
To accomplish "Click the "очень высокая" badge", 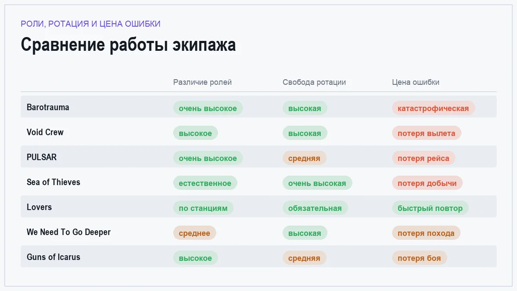I will click(x=318, y=183).
